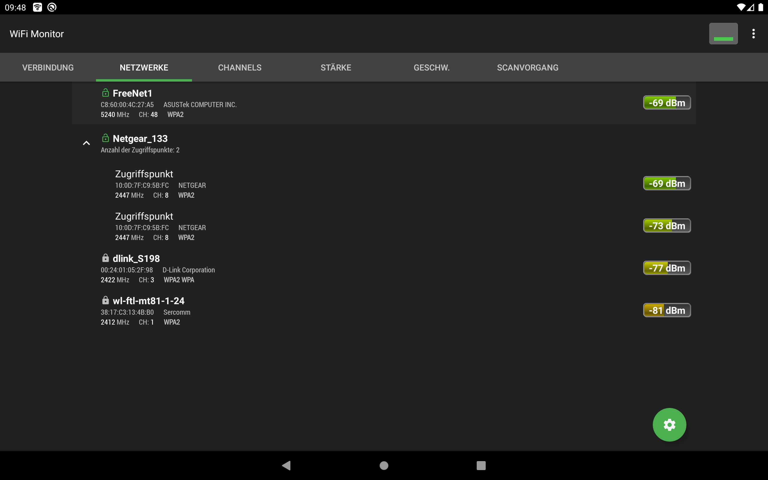The height and width of the screenshot is (480, 768).
Task: Open settings with the green gear button
Action: [669, 424]
